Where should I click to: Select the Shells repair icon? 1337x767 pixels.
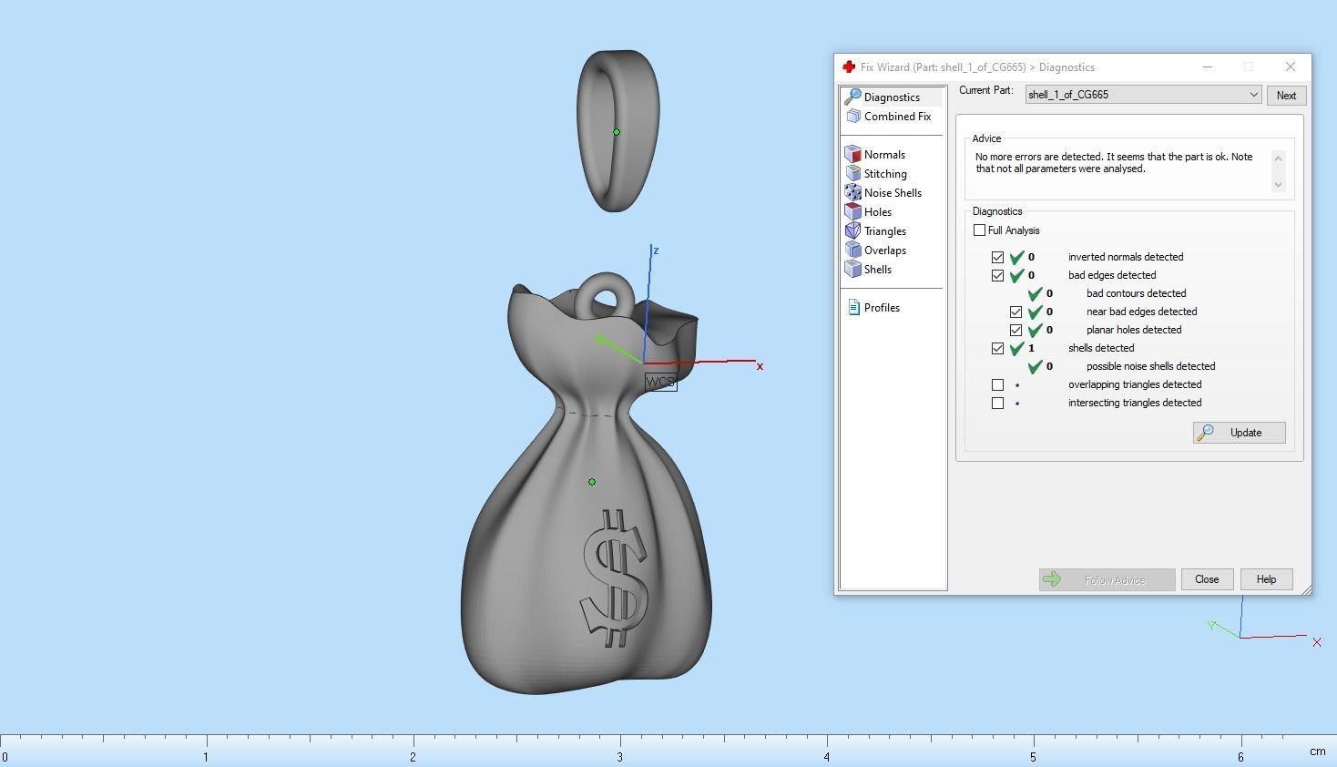click(853, 270)
